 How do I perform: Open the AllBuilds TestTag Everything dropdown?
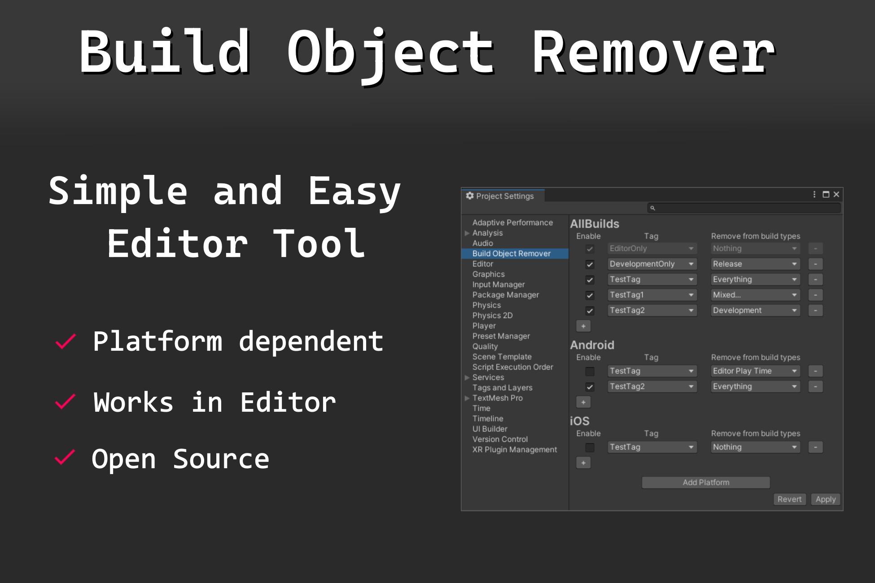pos(755,279)
